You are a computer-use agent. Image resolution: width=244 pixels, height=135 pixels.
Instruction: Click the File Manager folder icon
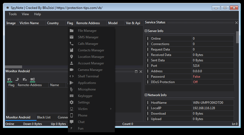(x=71, y=31)
